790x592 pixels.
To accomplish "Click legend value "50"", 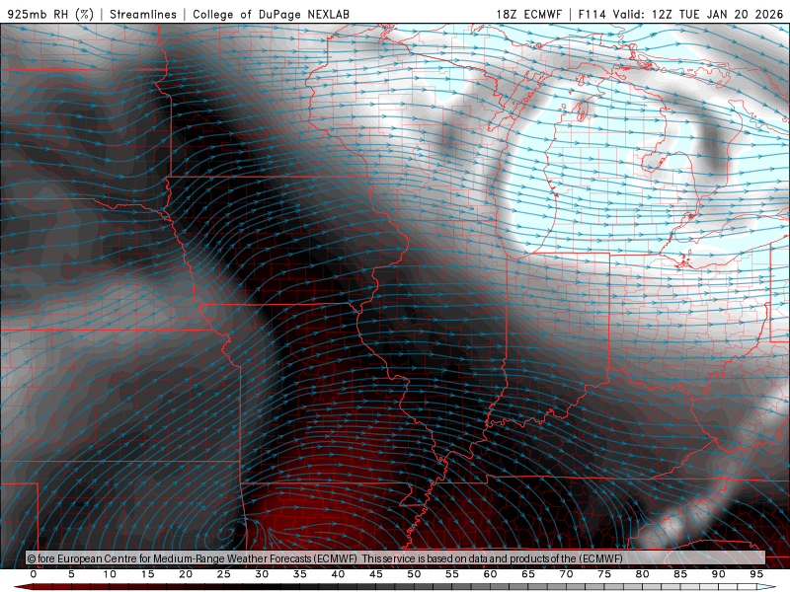I will click(414, 574).
